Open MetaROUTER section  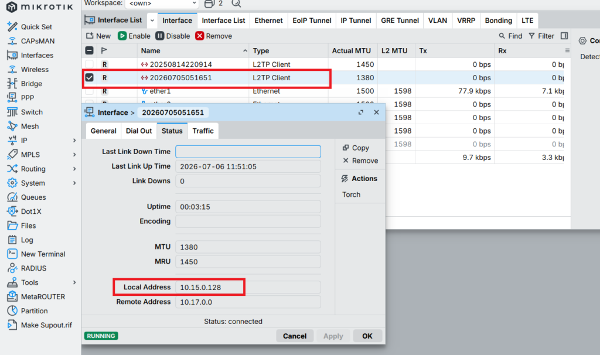(36, 296)
